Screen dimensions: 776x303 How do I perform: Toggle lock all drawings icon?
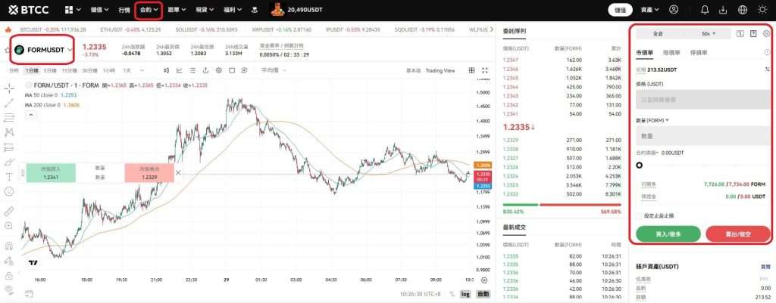click(x=9, y=275)
